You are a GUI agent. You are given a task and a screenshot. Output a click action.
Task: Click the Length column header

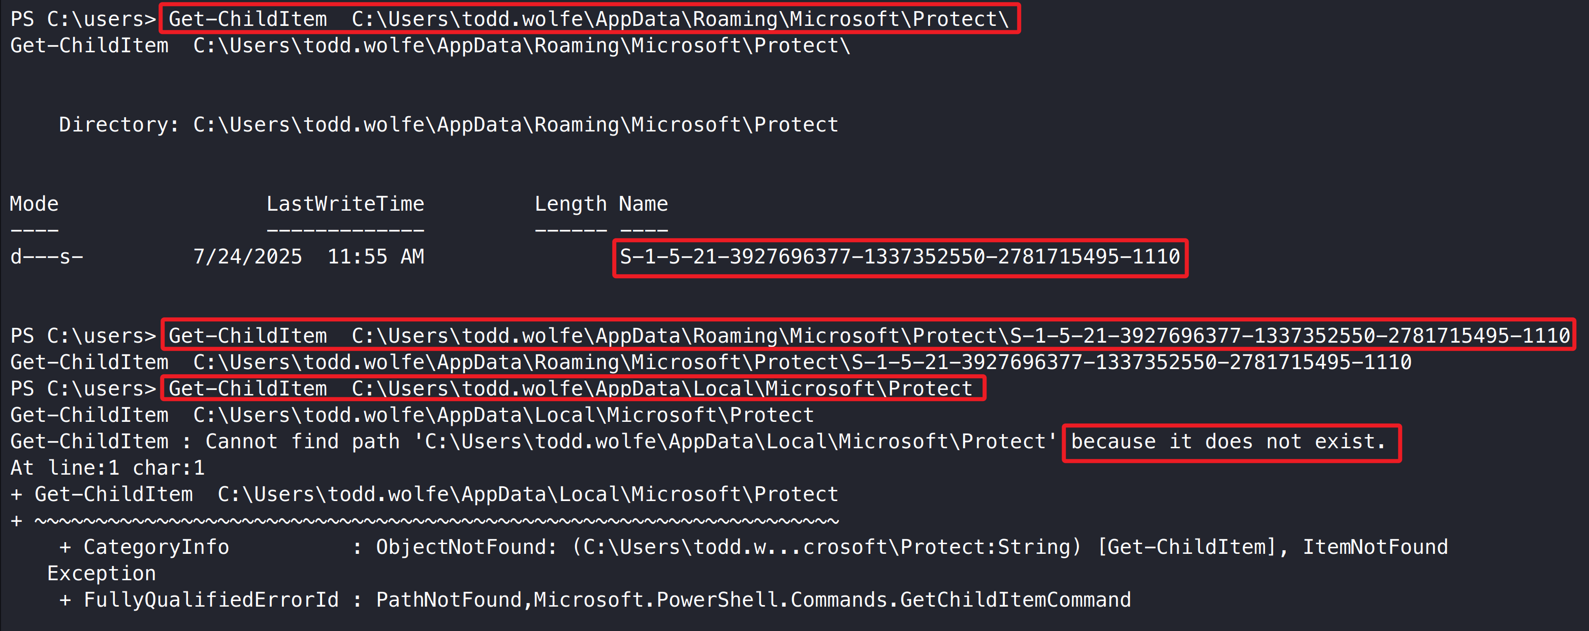(x=570, y=204)
